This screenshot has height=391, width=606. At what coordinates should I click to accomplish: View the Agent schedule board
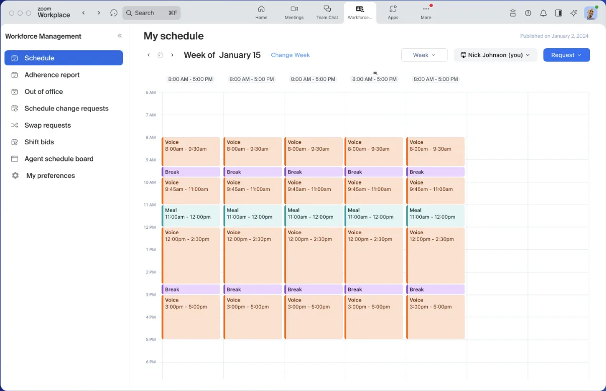click(58, 159)
